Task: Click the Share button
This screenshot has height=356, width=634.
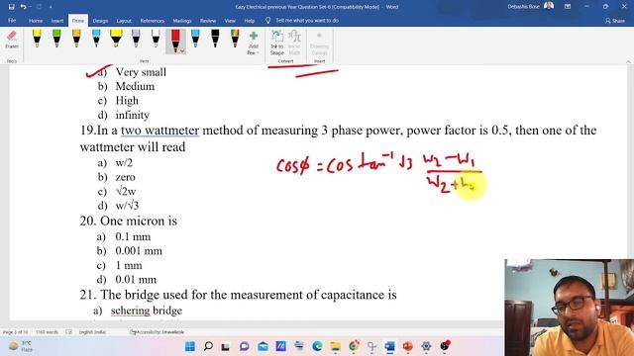Action: pos(614,21)
